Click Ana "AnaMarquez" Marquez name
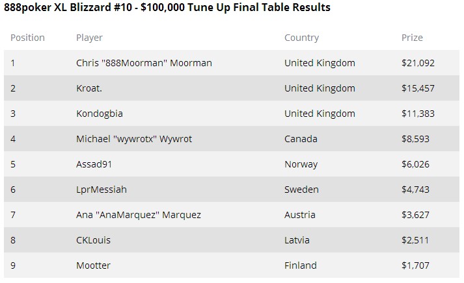The image size is (464, 283). pos(139,215)
